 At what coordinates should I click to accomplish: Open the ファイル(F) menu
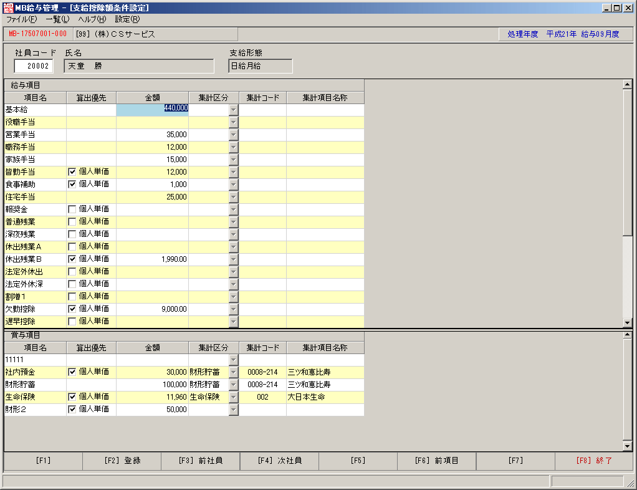click(21, 19)
